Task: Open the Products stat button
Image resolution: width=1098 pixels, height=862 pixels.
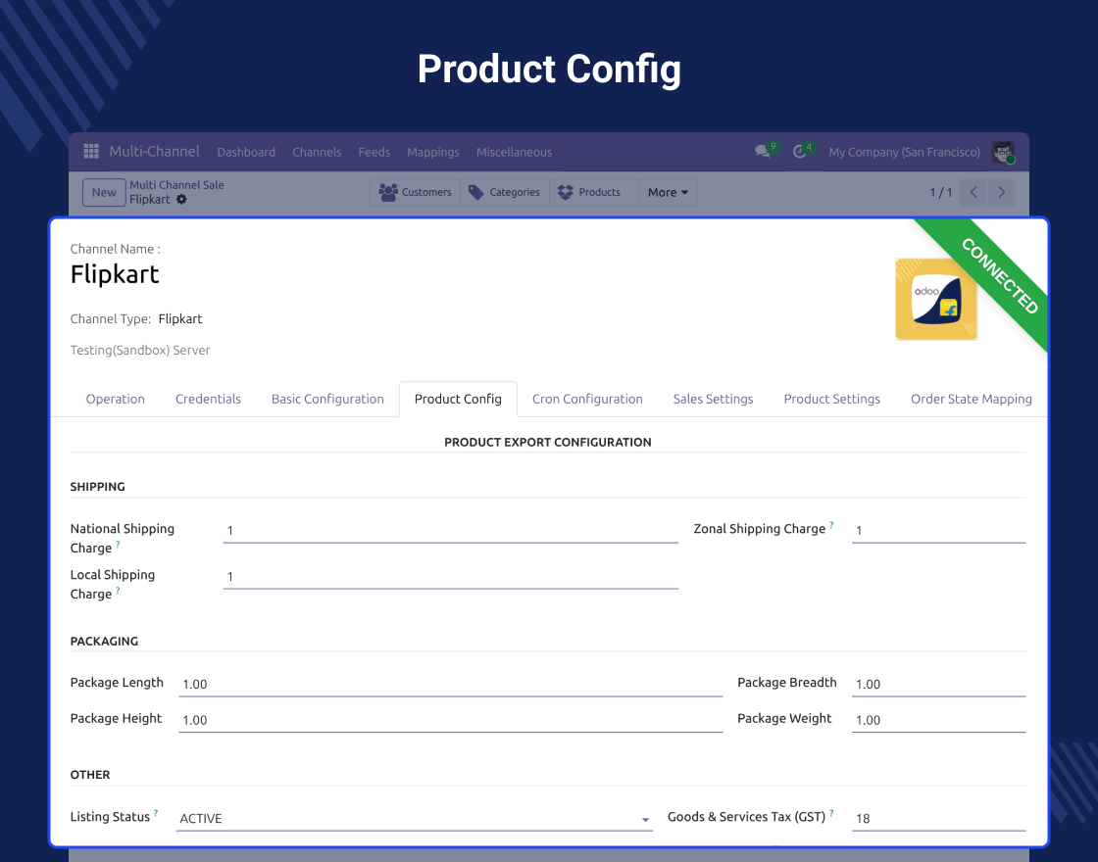Action: (x=594, y=192)
